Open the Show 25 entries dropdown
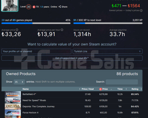Viewport: 148px width, 118px height. click(x=19, y=82)
